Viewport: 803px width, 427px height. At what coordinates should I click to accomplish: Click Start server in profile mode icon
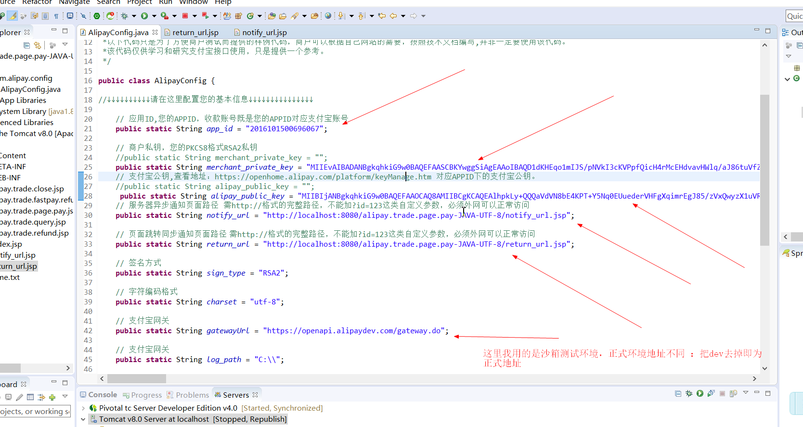pyautogui.click(x=711, y=393)
